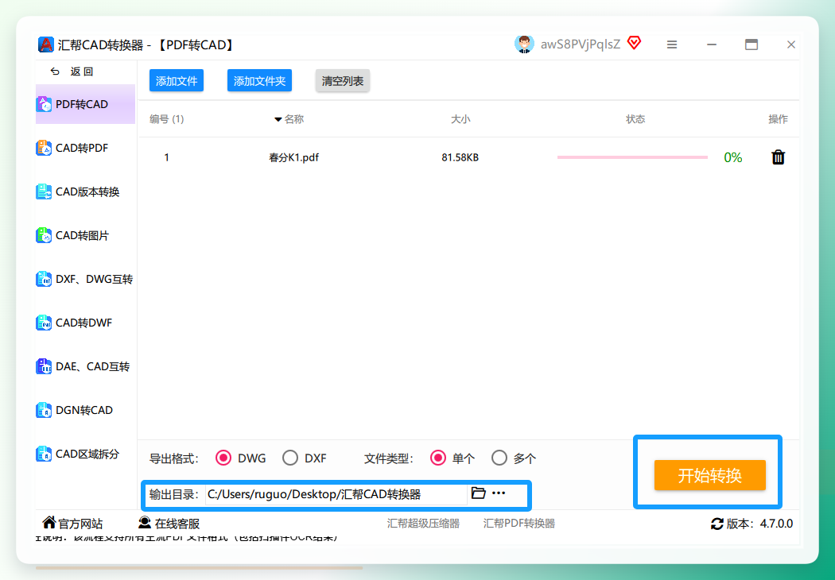835x580 pixels.
Task: Choose 单个 file type radio button
Action: [437, 458]
